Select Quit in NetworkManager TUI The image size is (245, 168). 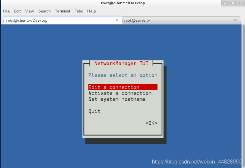tap(94, 111)
